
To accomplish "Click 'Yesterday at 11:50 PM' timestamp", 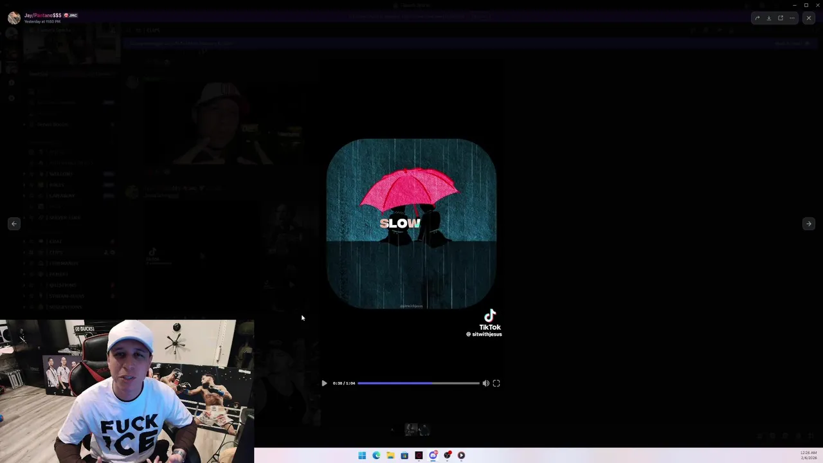I will coord(42,22).
